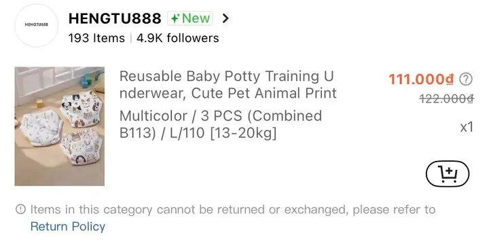Screen dimensions: 489x252
Task: Tap the HENGTU888 store logo avatar
Action: 37,24
